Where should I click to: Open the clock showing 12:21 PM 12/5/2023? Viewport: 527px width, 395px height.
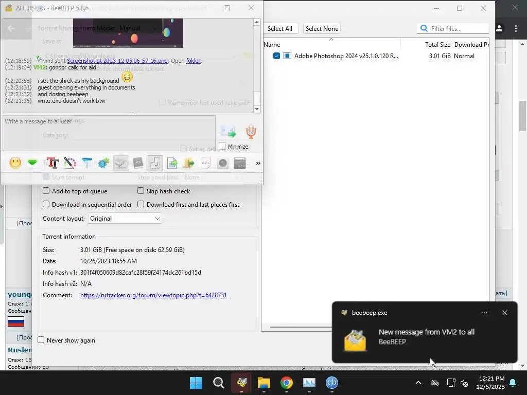[490, 383]
